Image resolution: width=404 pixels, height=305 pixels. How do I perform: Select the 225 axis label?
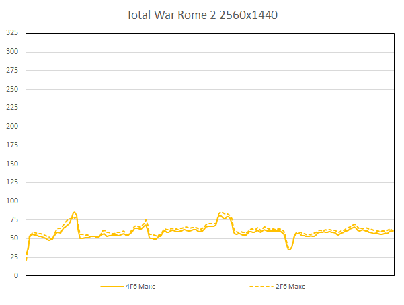click(x=11, y=107)
